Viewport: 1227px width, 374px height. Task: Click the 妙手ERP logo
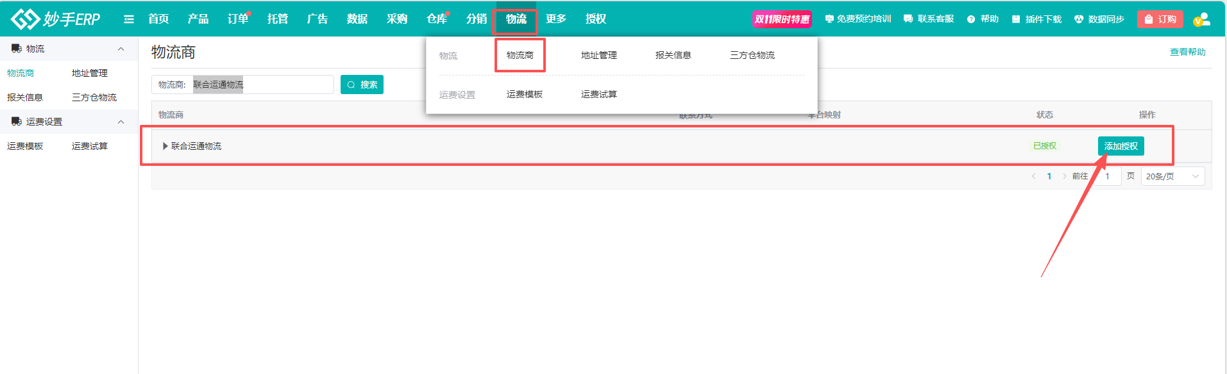pyautogui.click(x=56, y=19)
